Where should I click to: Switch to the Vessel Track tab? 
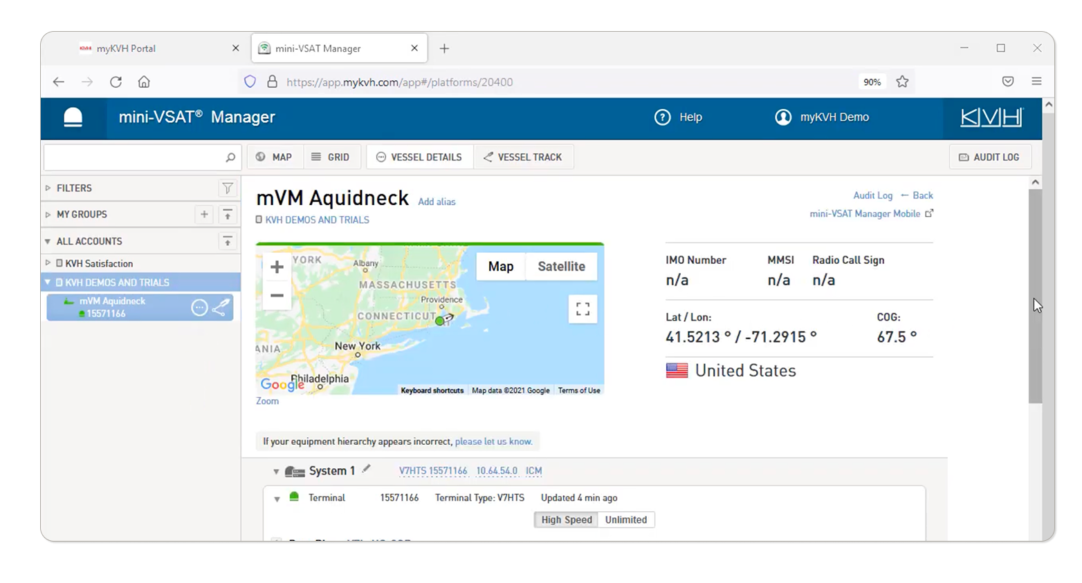point(523,157)
